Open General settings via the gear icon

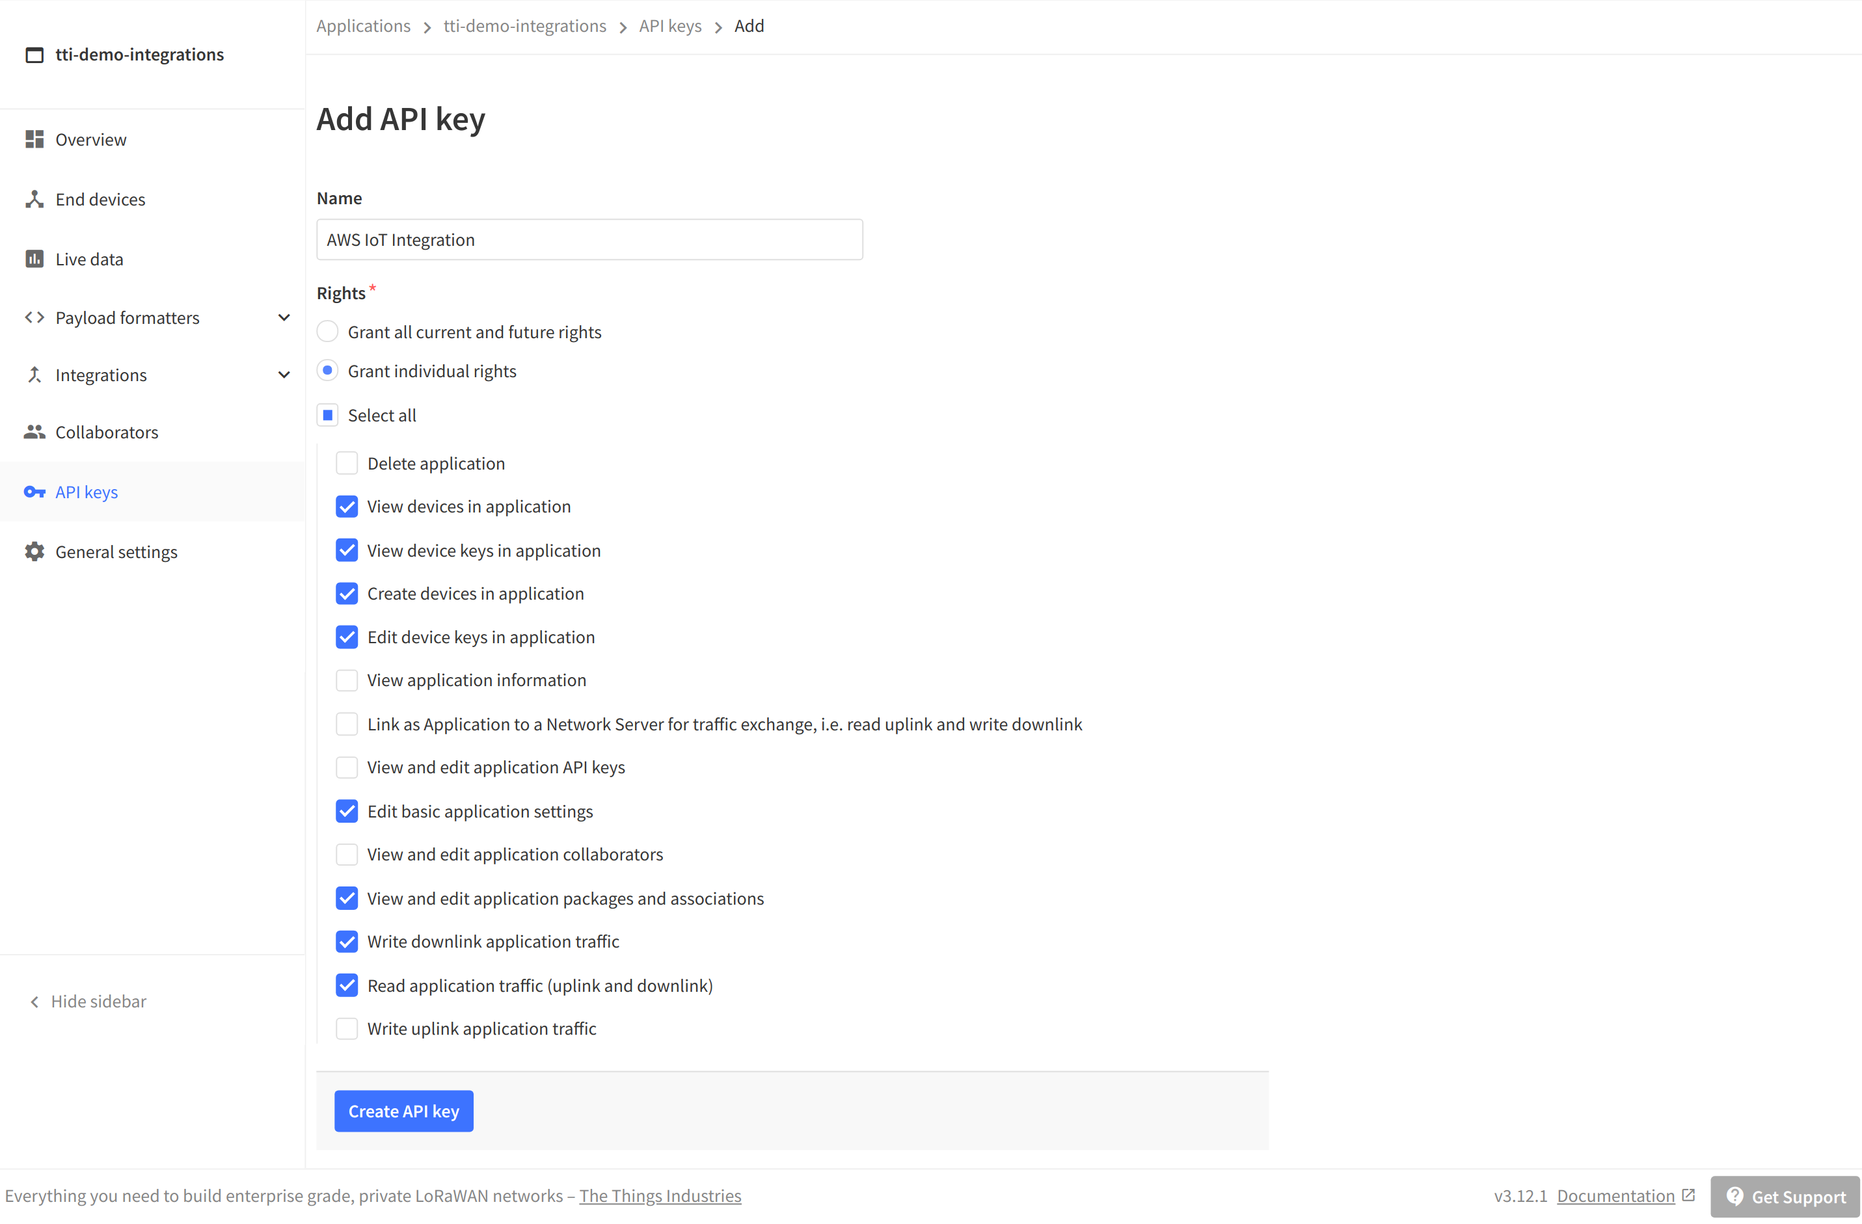(34, 552)
